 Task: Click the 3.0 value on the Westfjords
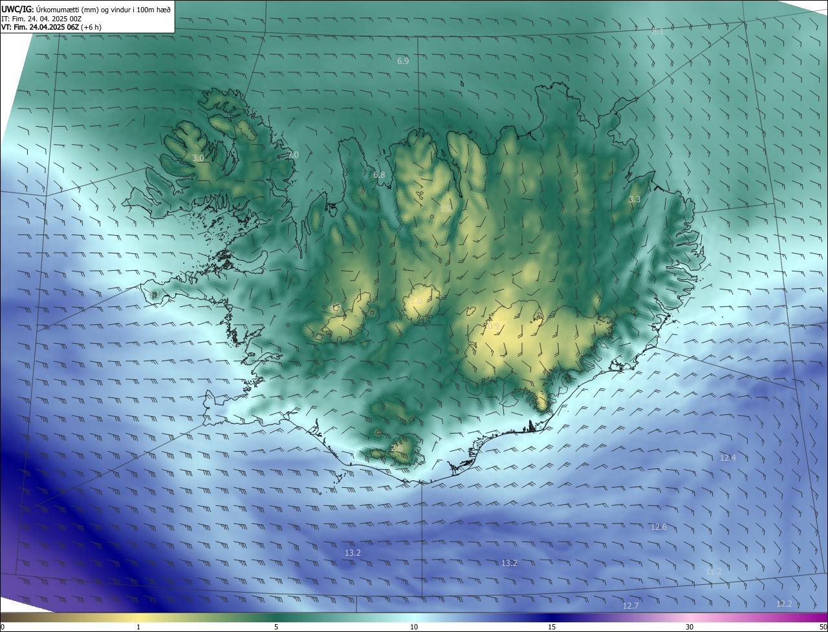198,158
